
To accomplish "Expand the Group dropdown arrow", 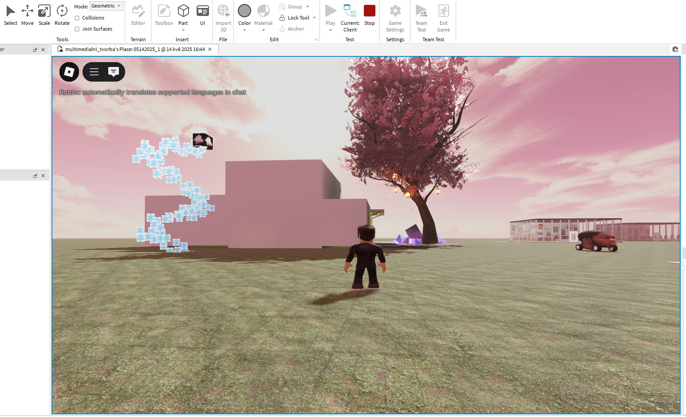I will 308,7.
